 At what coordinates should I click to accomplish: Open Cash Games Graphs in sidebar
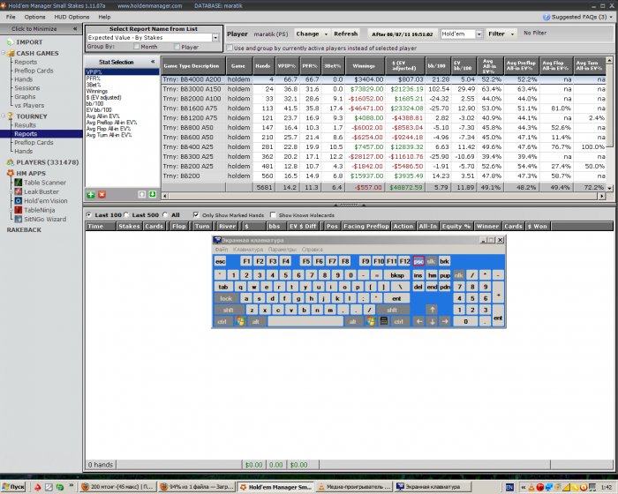(x=25, y=96)
